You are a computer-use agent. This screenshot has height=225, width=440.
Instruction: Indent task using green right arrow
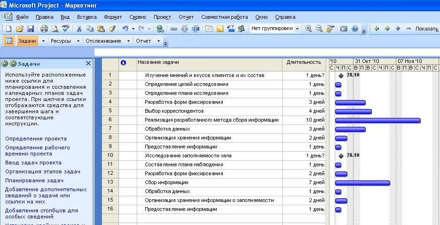tap(387, 29)
